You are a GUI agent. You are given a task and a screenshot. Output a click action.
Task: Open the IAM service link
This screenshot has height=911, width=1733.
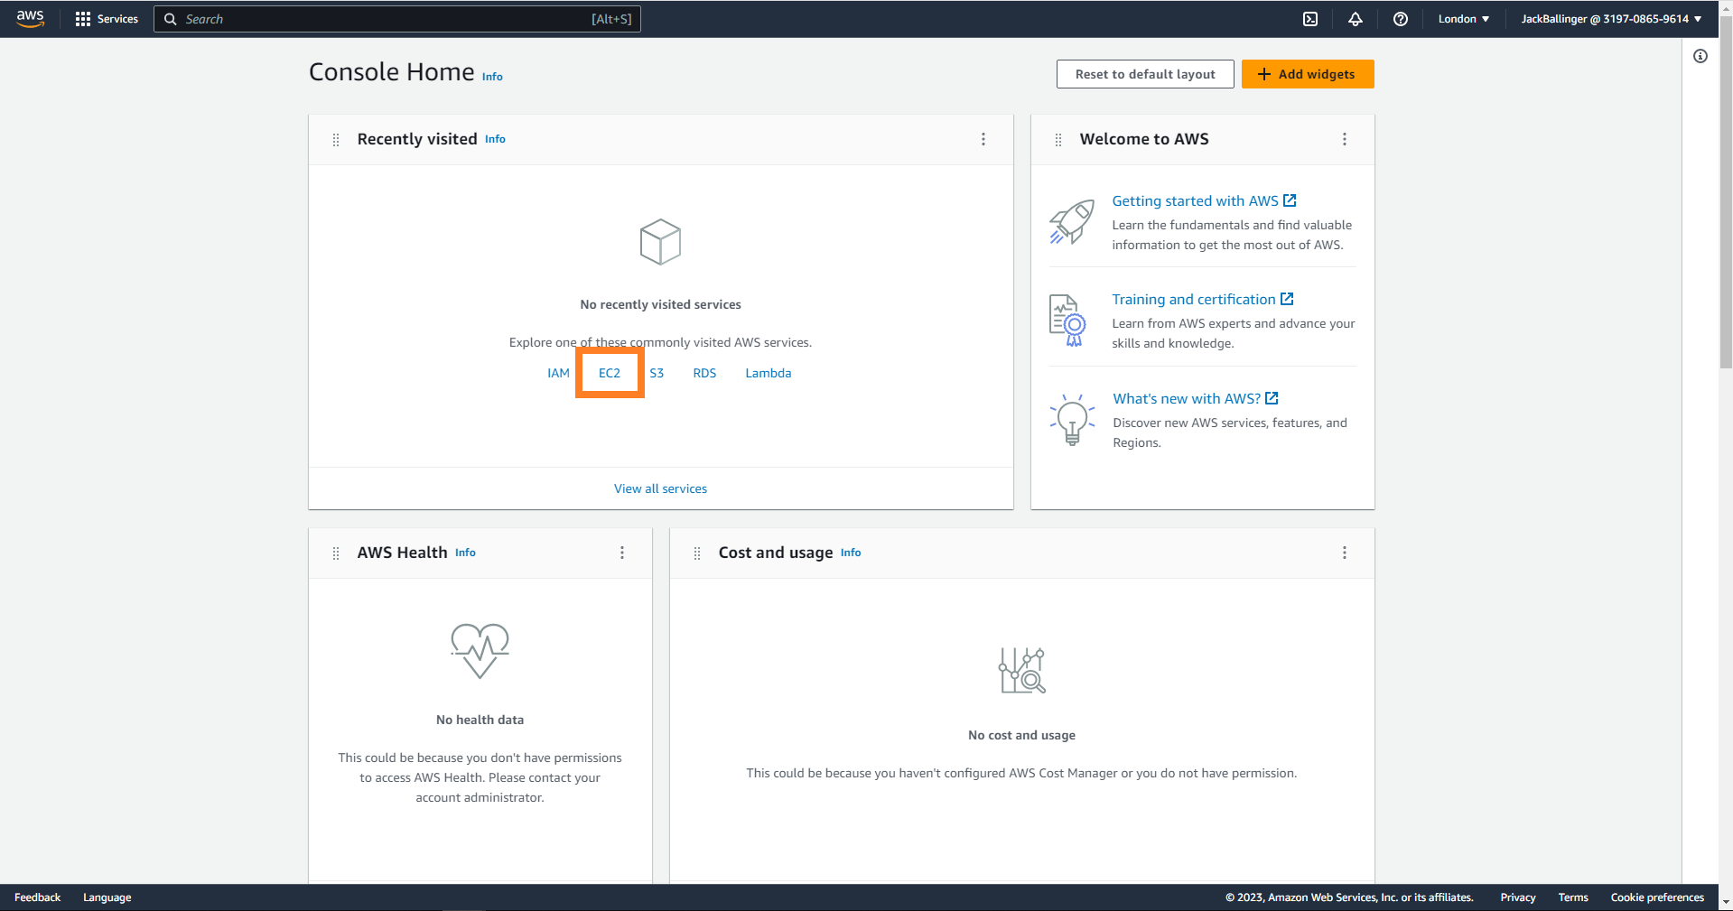click(558, 373)
